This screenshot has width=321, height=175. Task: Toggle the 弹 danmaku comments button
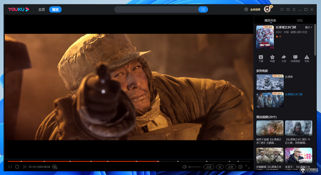click(x=55, y=167)
